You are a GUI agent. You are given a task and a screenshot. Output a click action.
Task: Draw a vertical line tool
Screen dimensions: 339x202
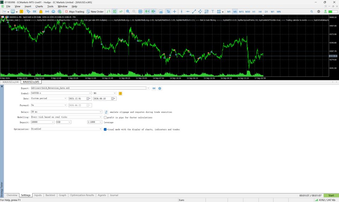click(182, 12)
